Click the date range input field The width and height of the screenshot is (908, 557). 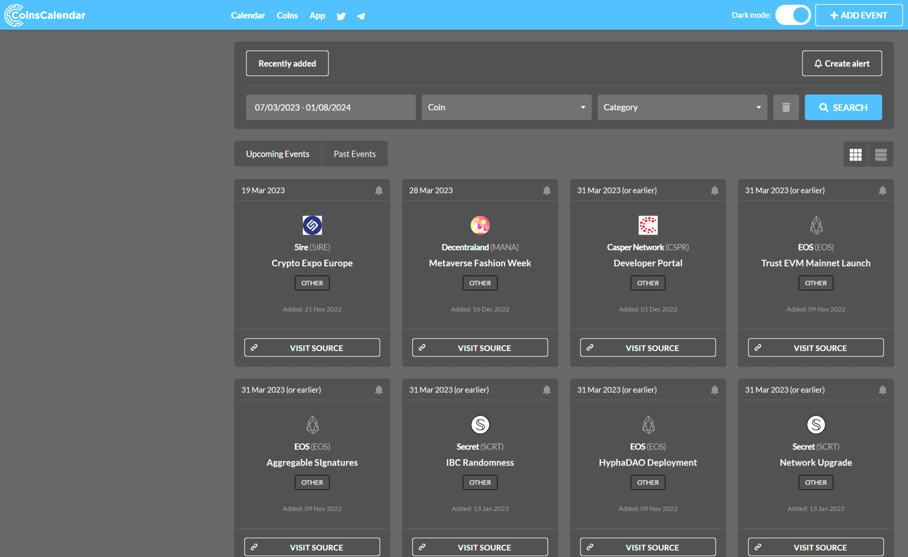click(x=331, y=107)
